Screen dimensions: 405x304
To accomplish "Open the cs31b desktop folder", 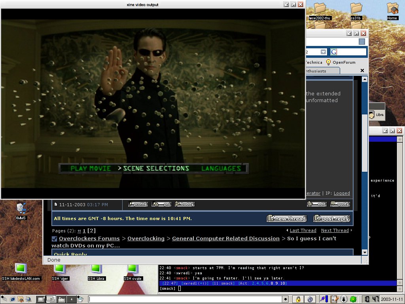I will coord(356,11).
